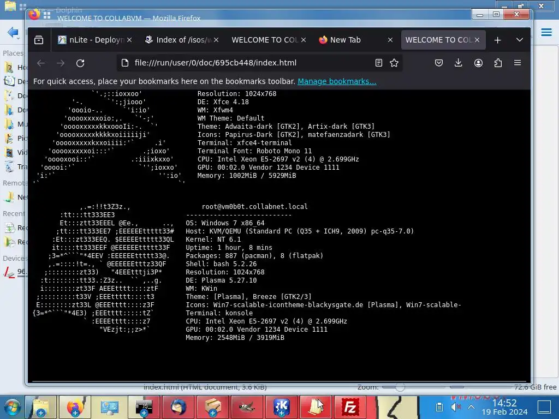This screenshot has height=419, width=559.
Task: Open Dolphin hamburger menu at top right
Action: click(x=546, y=32)
